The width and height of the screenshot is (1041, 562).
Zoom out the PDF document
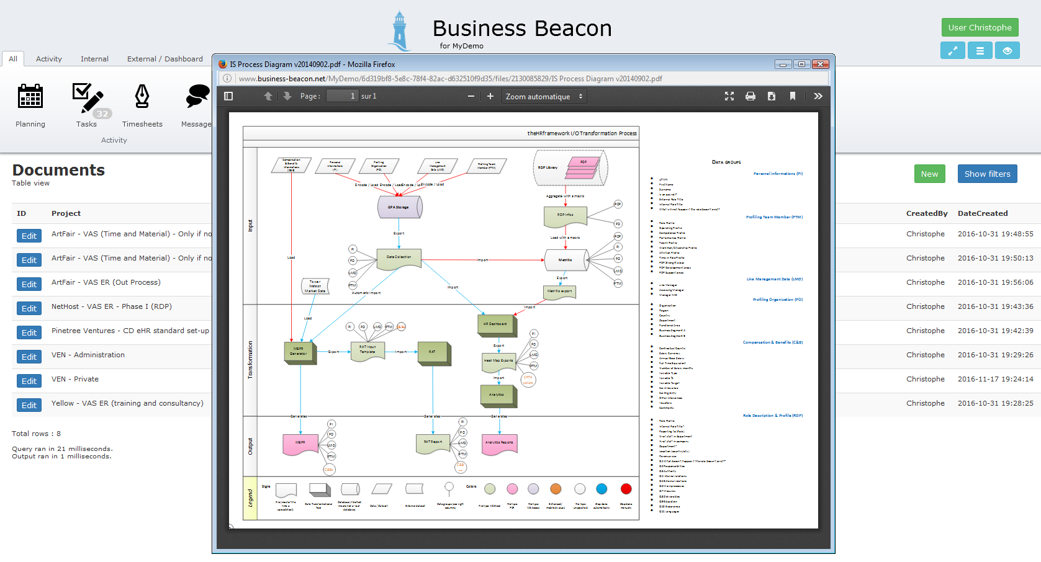tap(471, 96)
